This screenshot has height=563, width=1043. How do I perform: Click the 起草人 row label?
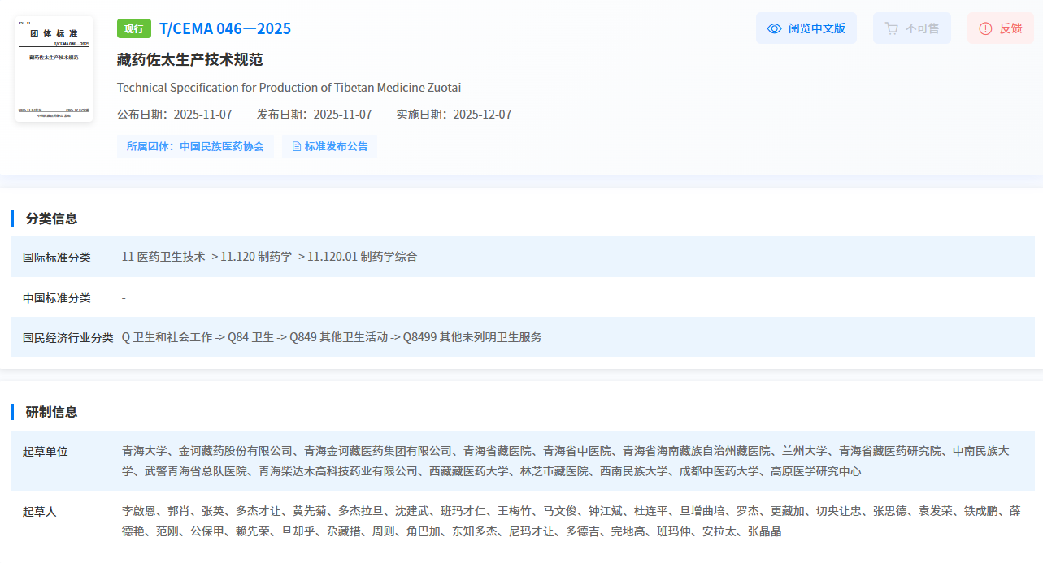coord(40,512)
